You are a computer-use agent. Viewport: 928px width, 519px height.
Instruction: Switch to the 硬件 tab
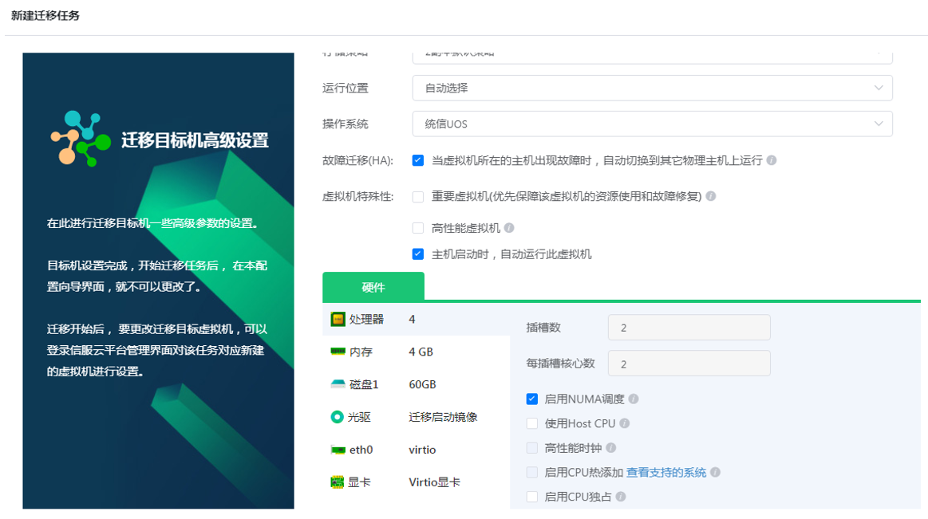(x=373, y=286)
